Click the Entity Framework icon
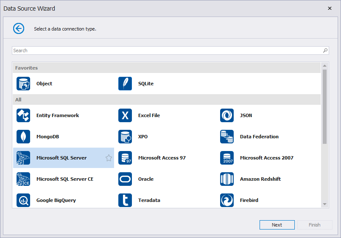 pyautogui.click(x=23, y=115)
